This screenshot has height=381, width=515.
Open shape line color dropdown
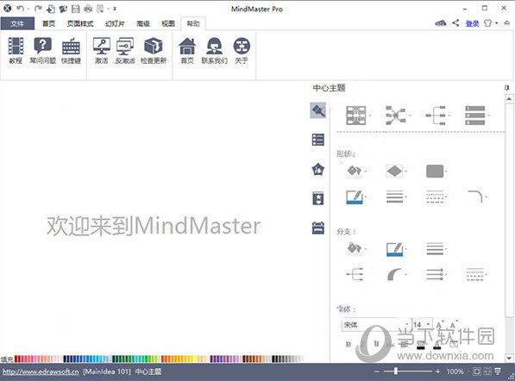tap(356, 197)
